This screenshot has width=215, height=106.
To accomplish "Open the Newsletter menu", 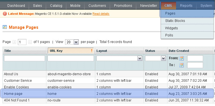I will [x=148, y=6].
